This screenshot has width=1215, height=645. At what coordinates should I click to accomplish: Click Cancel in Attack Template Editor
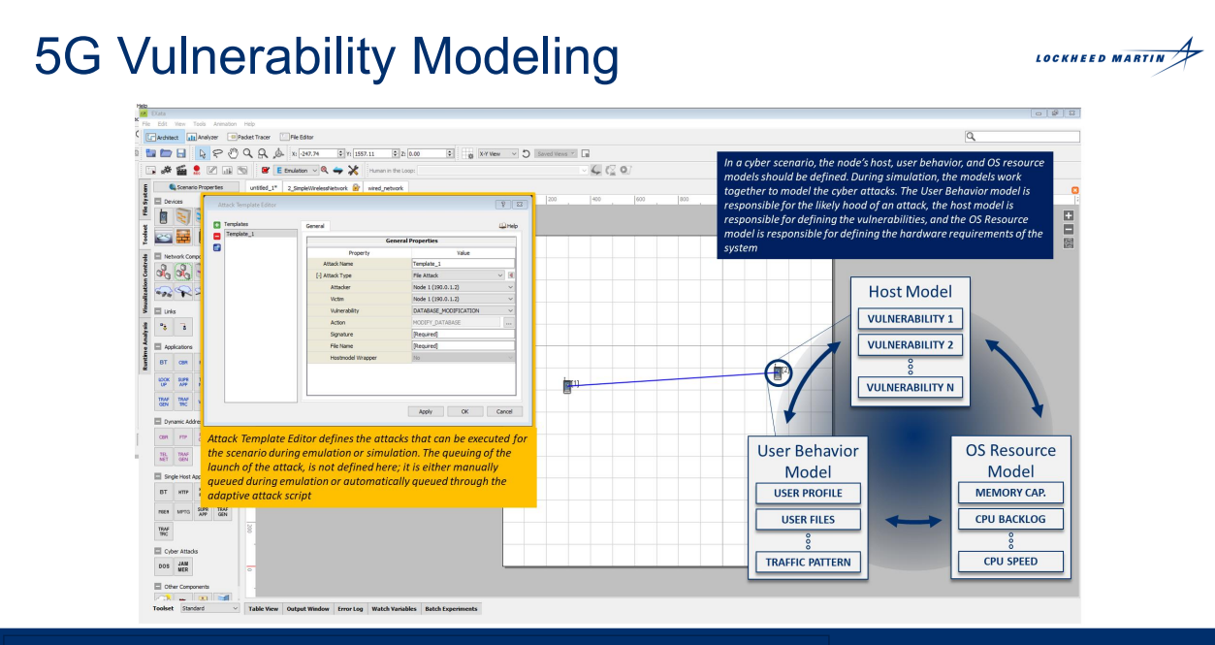pyautogui.click(x=504, y=411)
